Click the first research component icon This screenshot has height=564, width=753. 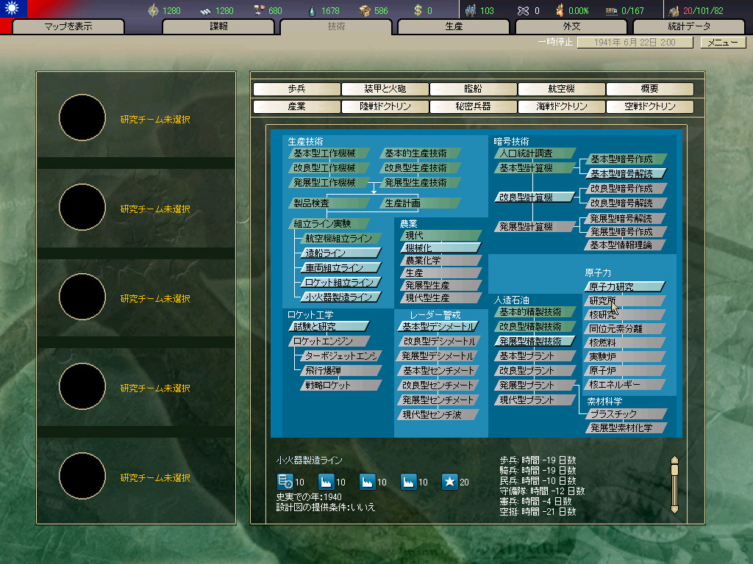(285, 482)
